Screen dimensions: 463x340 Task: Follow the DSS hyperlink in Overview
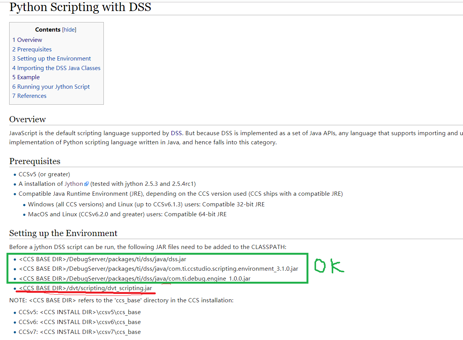point(176,133)
